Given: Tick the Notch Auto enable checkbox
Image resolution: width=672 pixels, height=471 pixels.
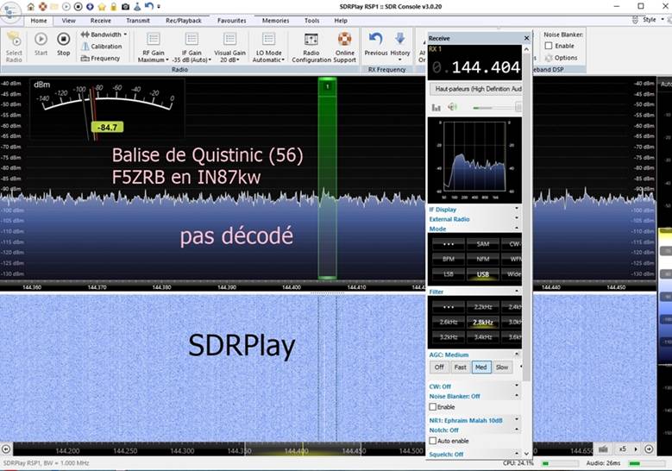Looking at the screenshot, I should tap(433, 441).
